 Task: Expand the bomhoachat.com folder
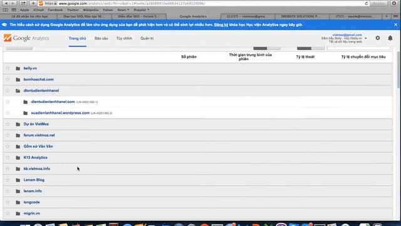(18, 80)
